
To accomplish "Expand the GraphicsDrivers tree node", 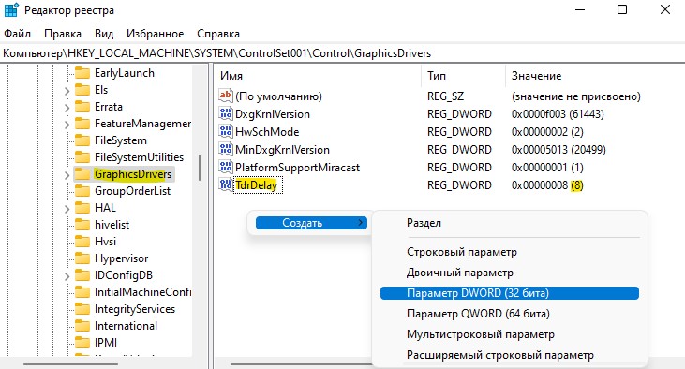I will click(x=67, y=175).
